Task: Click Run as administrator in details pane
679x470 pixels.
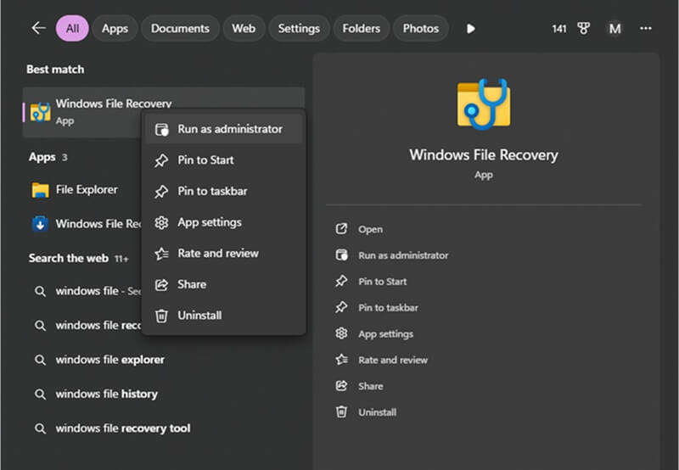Action: pyautogui.click(x=392, y=255)
